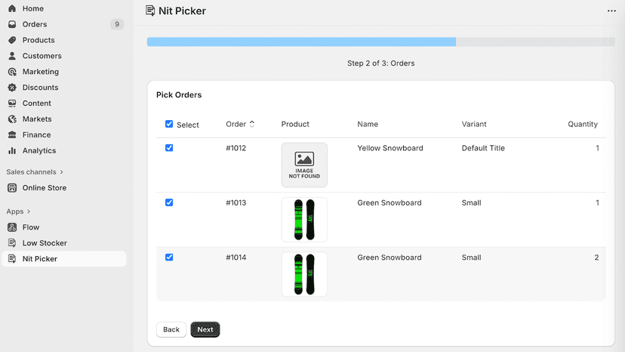Open the three-dots more actions menu
Viewport: 625px width, 352px height.
tap(611, 11)
